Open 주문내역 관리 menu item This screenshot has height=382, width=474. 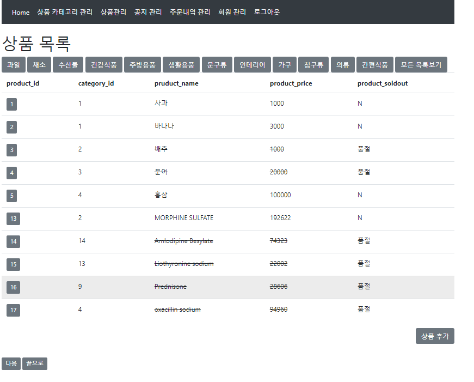coord(190,12)
